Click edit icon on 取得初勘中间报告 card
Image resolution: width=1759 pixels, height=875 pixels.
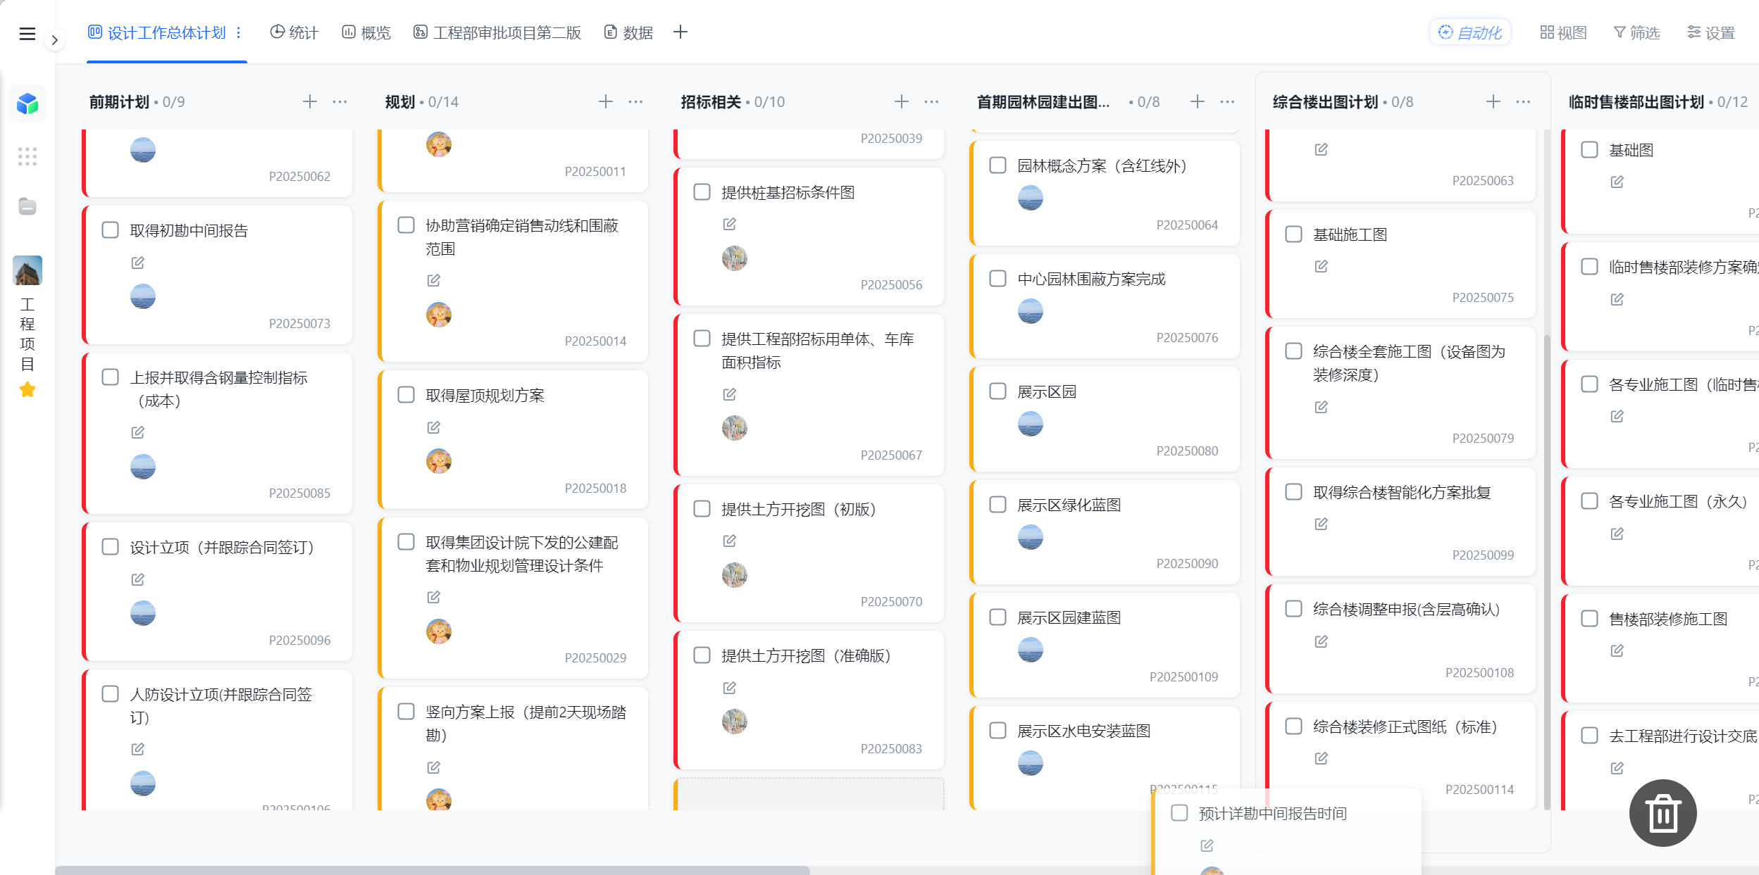(138, 263)
